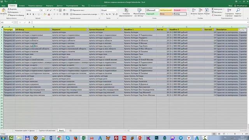Click AutoSum (Автосумма) sigma button
This screenshot has width=249, height=140.
click(x=217, y=9)
